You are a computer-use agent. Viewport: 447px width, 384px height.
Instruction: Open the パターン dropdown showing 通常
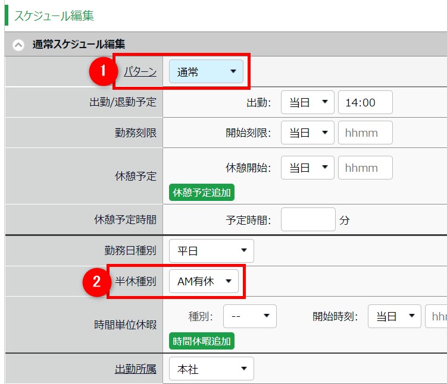point(206,72)
